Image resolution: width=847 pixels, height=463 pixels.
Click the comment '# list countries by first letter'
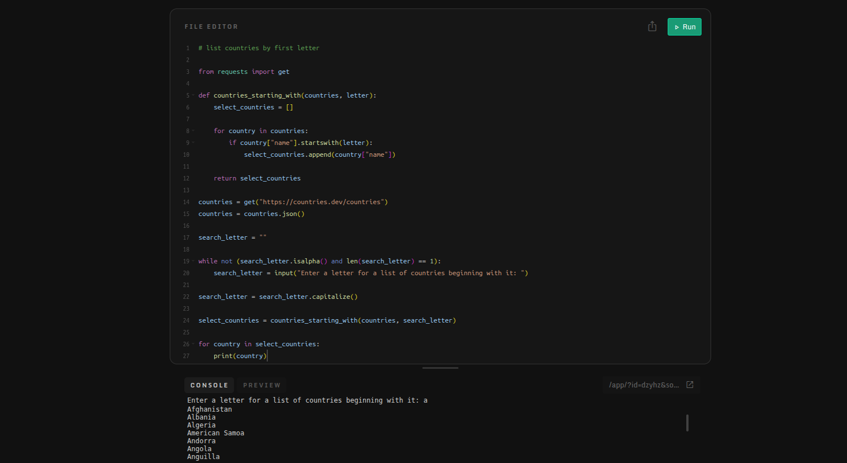coord(259,48)
